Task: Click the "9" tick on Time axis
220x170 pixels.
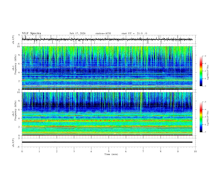Action: tap(178, 151)
